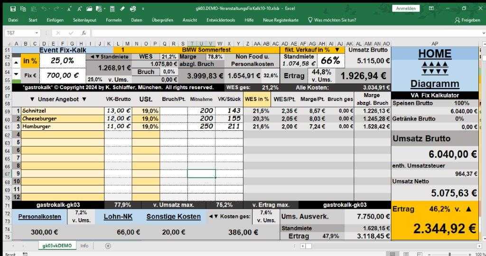Viewport: 486px width, 256px height.
Task: Customize quick access toolbar dropdown arrow
Action: point(142,9)
